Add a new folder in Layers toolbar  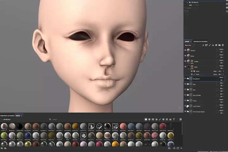pos(219,45)
